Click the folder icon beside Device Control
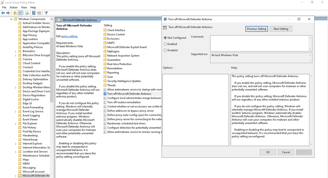This screenshot has height=178, width=328. tap(105, 34)
